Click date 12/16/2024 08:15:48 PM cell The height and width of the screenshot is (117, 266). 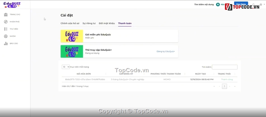pos(202,79)
